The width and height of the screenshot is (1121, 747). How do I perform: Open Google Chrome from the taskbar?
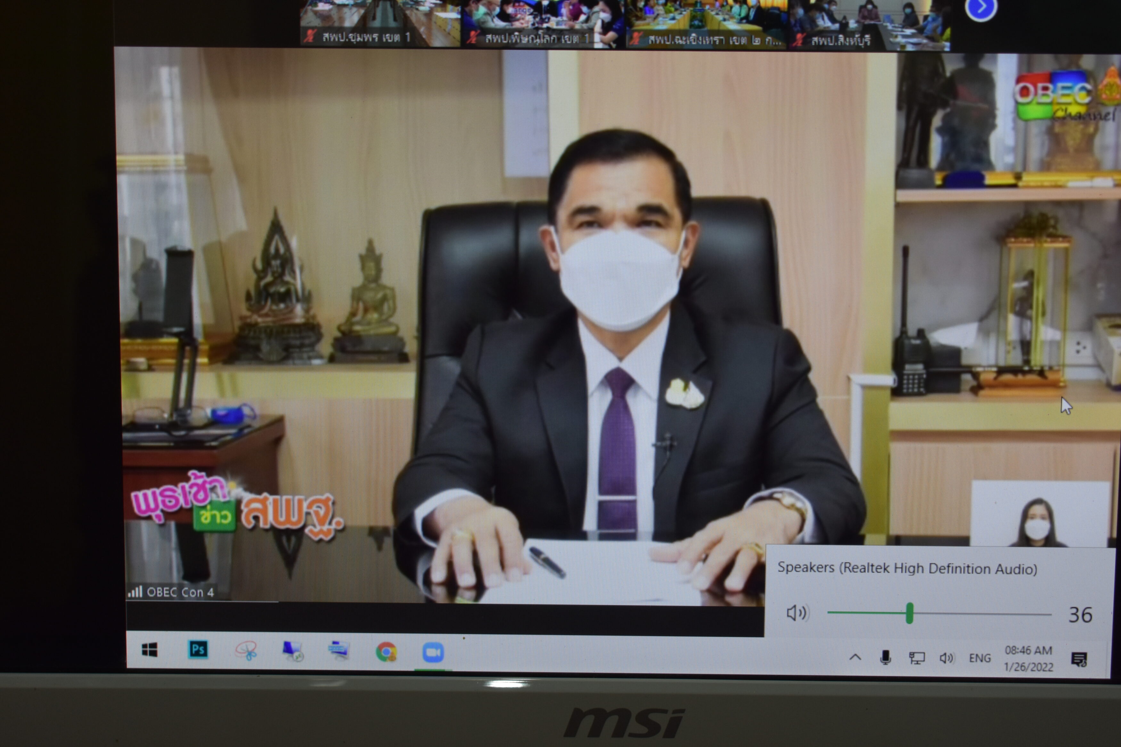(386, 652)
